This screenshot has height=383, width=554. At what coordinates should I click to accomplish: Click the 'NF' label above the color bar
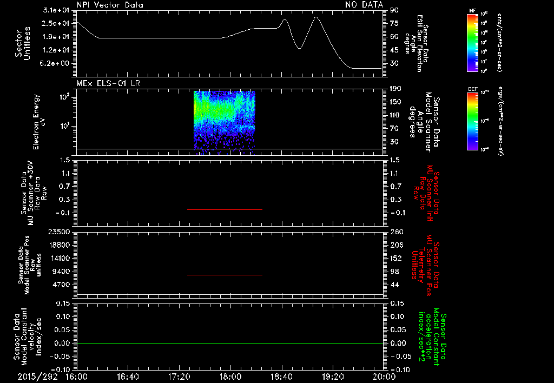(x=472, y=11)
